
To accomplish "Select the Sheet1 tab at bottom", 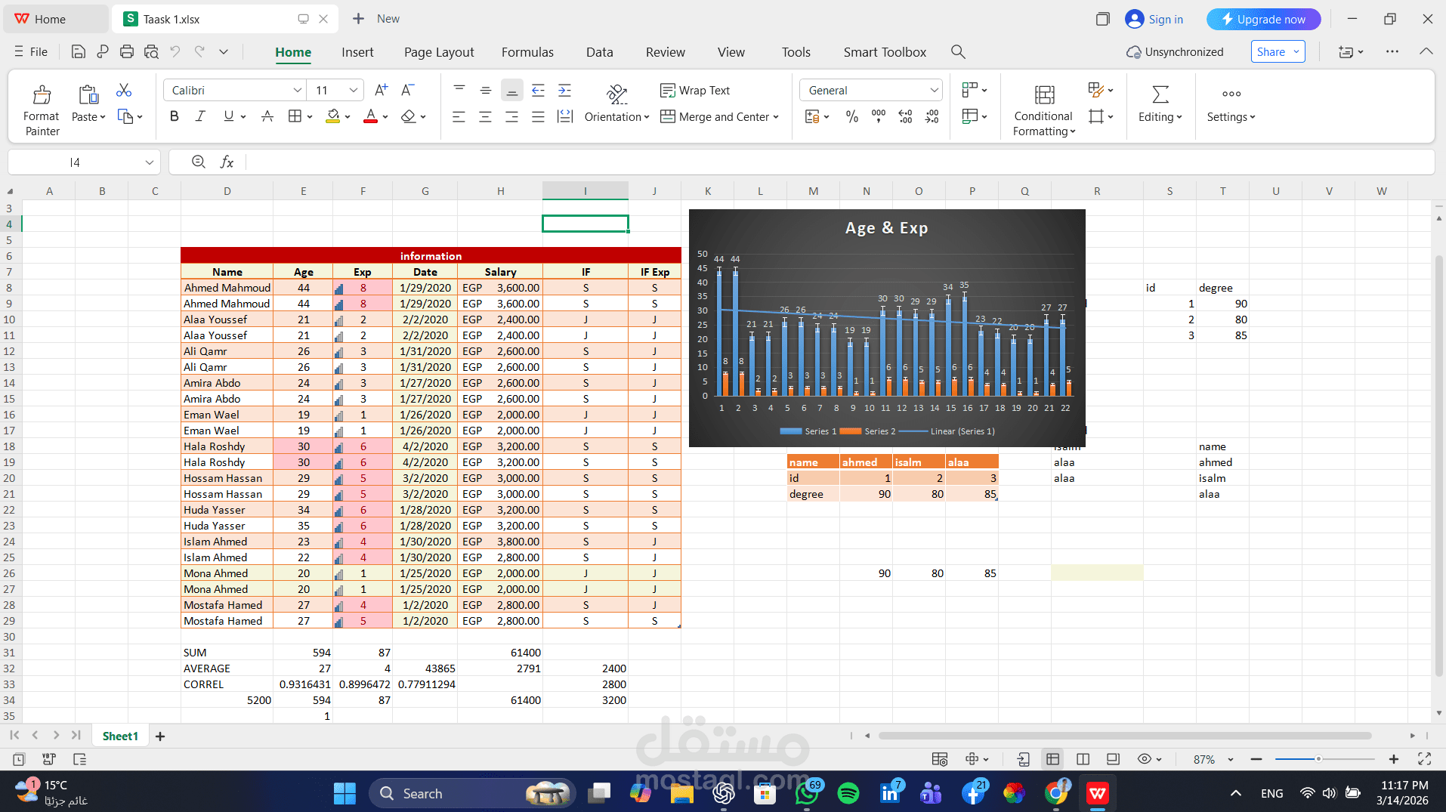I will click(x=119, y=735).
